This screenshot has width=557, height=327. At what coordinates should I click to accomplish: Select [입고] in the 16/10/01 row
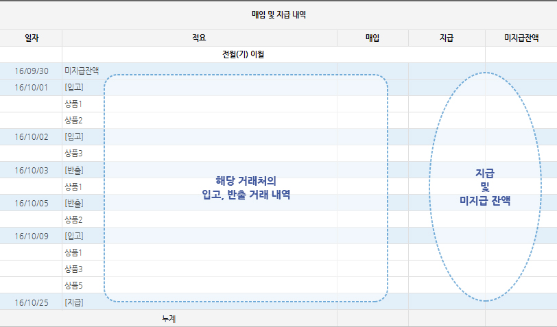tap(74, 87)
